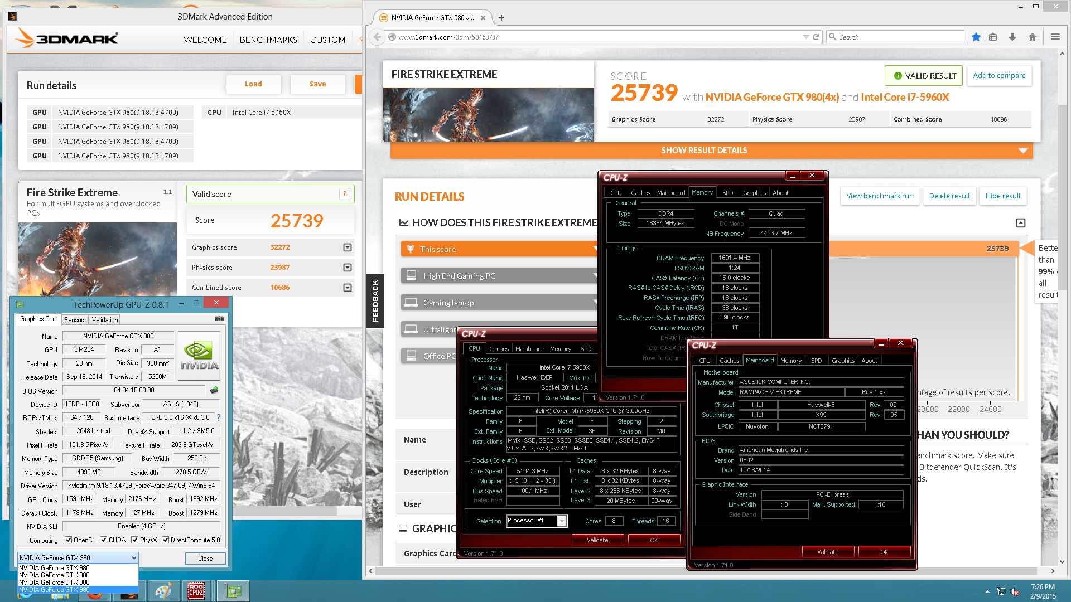Viewport: 1071px width, 602px height.
Task: Open GPU-Z from the taskbar
Action: click(233, 591)
